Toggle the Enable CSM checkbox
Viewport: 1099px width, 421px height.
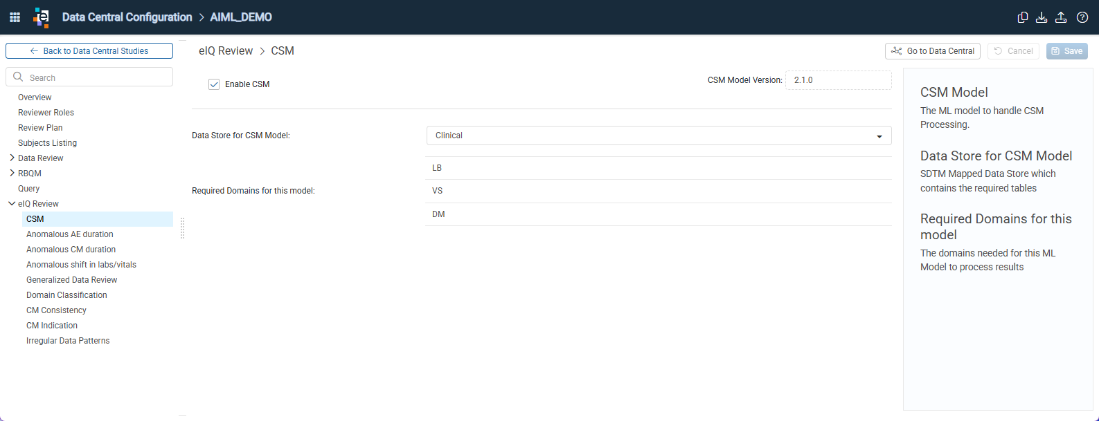pos(214,84)
